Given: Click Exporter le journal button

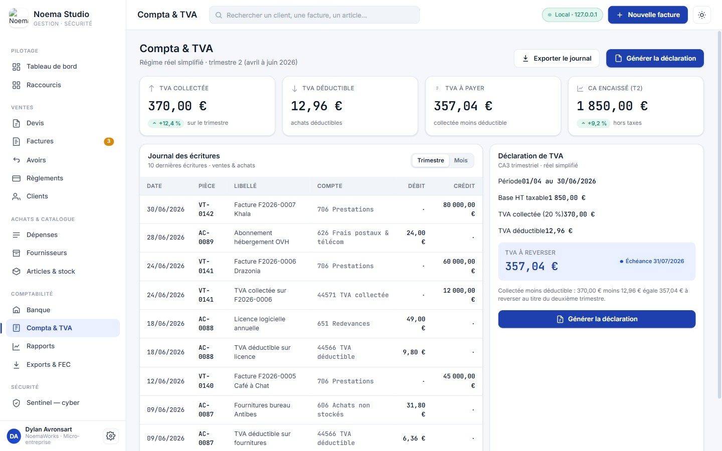Looking at the screenshot, I should [x=557, y=58].
